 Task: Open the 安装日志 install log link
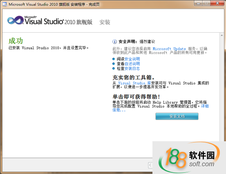click(132, 68)
